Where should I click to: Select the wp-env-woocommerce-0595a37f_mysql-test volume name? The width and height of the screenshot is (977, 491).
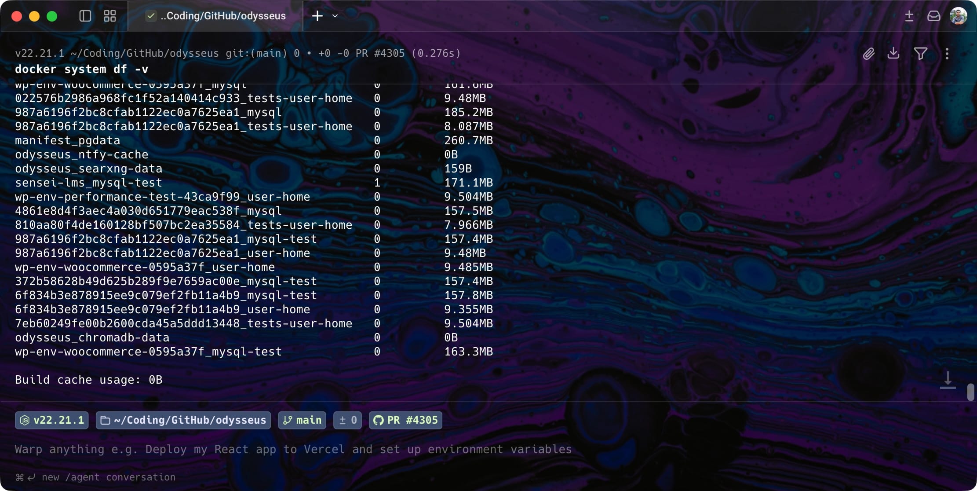(148, 352)
